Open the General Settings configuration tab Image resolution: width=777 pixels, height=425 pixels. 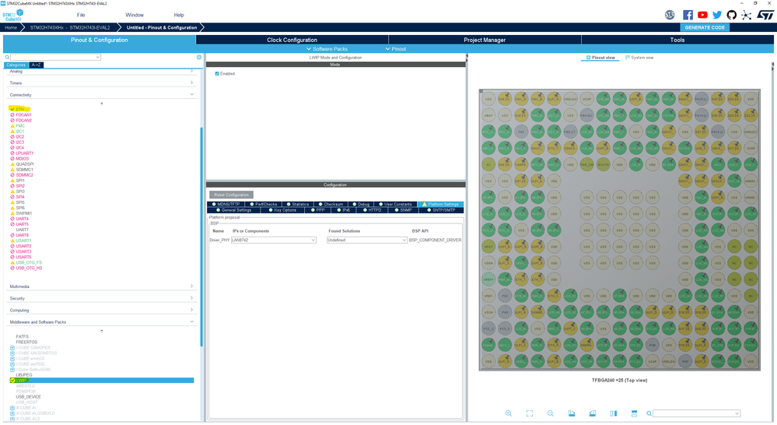pos(233,209)
